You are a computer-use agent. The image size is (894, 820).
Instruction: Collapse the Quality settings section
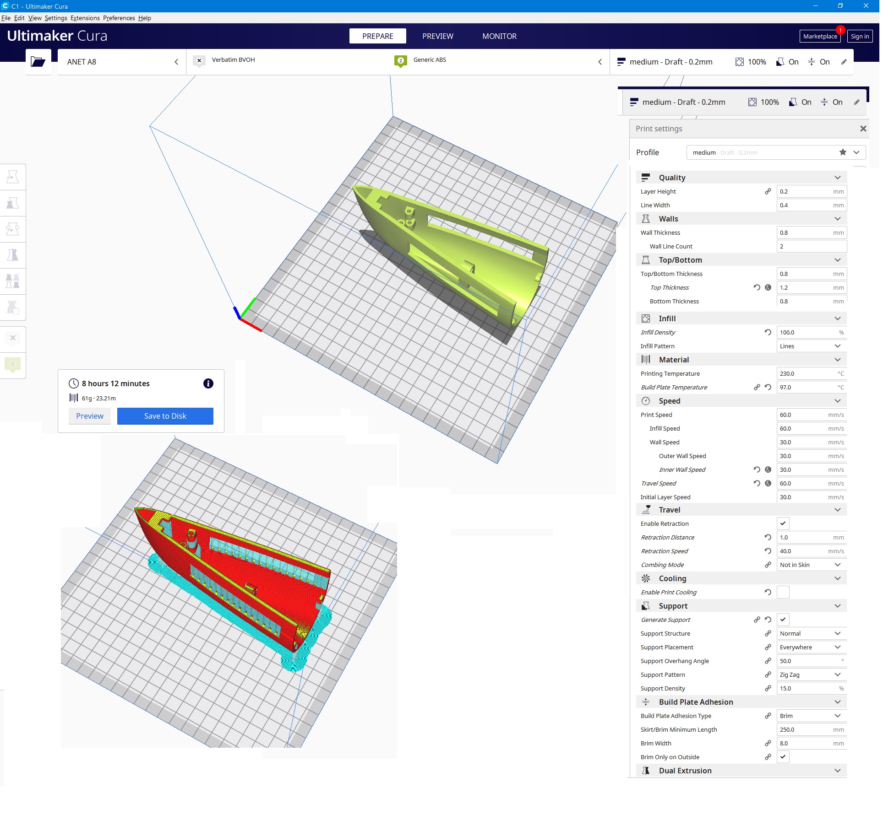pos(837,178)
